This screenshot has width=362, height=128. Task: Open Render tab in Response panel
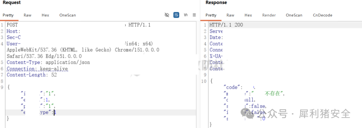coord(269,15)
